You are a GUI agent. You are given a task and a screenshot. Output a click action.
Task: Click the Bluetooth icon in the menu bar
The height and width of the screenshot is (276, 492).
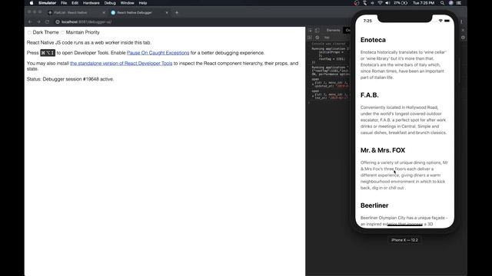pyautogui.click(x=372, y=3)
